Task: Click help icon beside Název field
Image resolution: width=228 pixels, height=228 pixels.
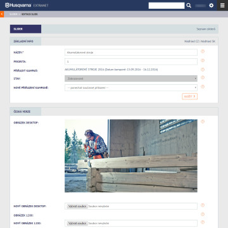Action: click(203, 51)
